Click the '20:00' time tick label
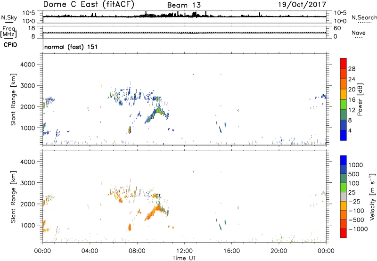377x261 pixels. (x=279, y=251)
